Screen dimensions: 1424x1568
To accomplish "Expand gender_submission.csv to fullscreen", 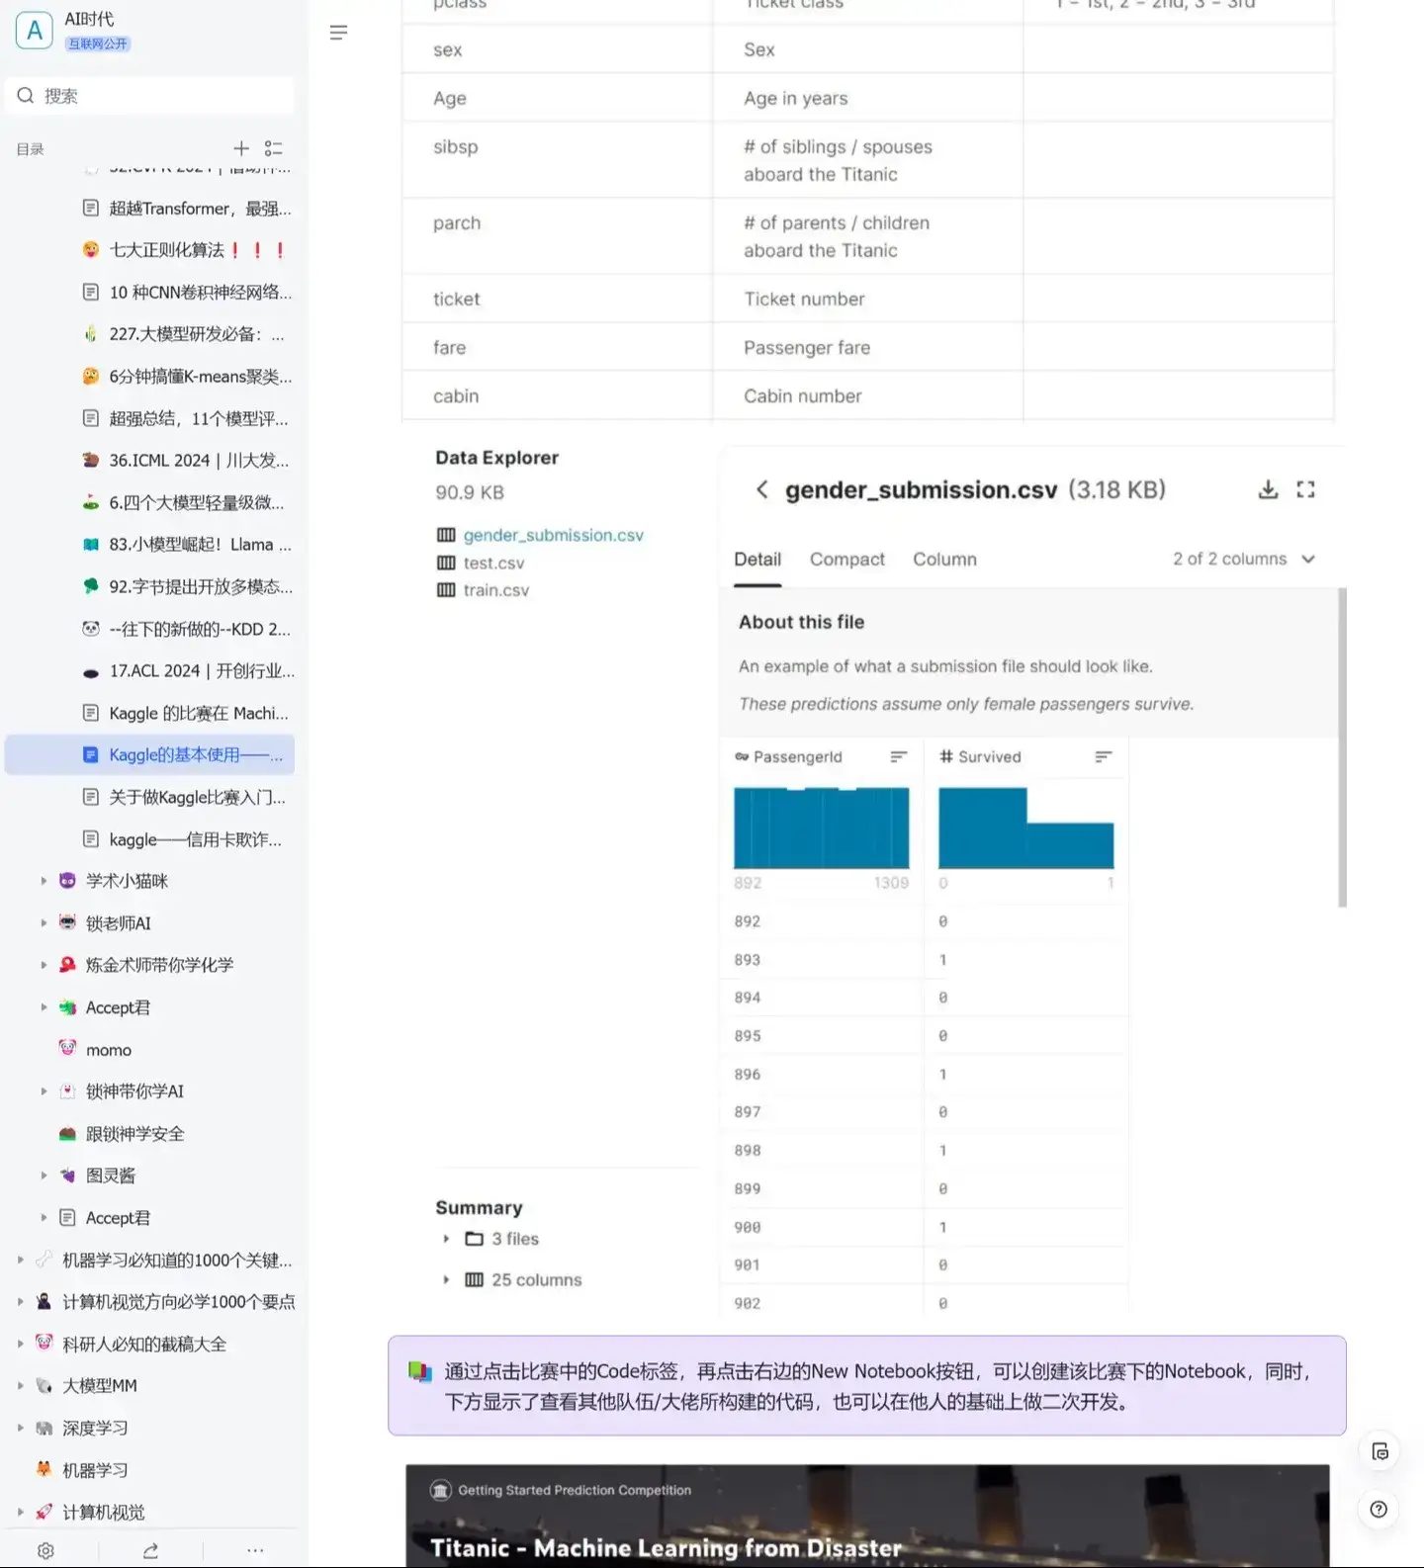I will point(1305,489).
